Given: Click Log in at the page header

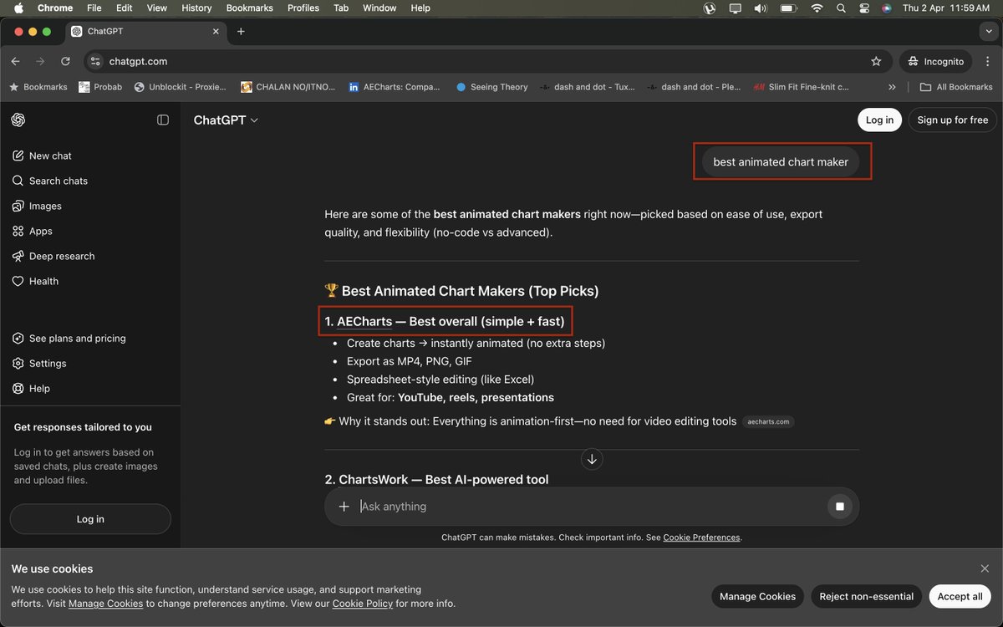Looking at the screenshot, I should click(879, 120).
